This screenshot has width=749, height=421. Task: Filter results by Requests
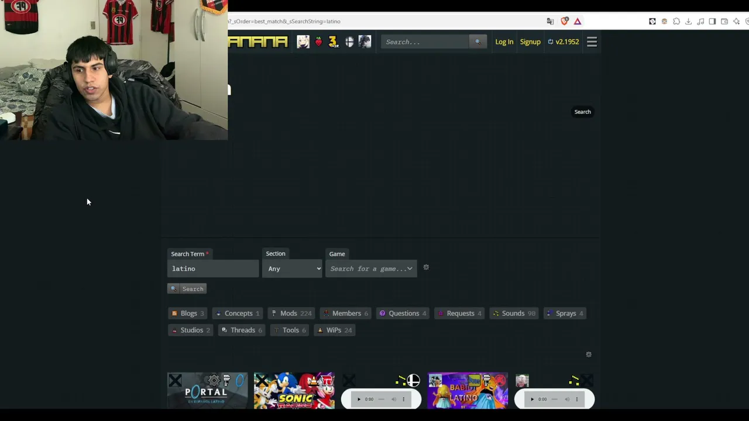[460, 313]
